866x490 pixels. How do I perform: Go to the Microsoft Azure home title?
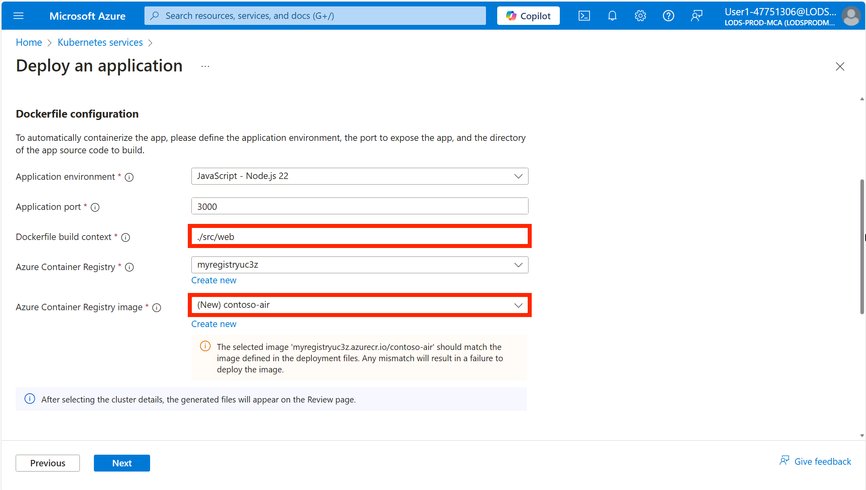coord(87,16)
